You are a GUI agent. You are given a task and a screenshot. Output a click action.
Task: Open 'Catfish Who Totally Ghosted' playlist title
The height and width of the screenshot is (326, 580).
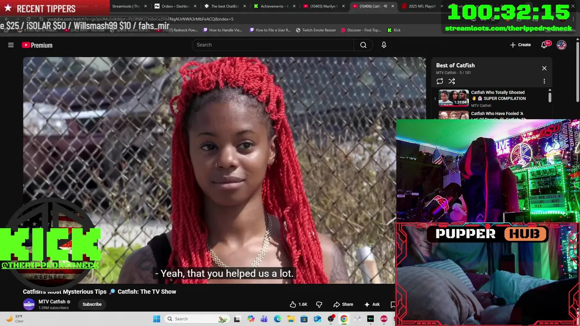(x=498, y=96)
